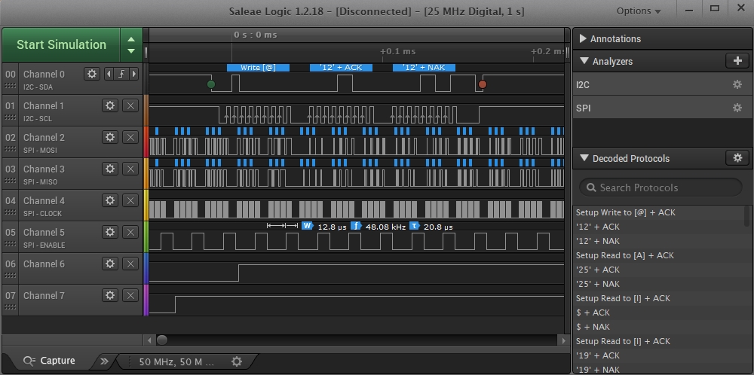This screenshot has height=375, width=754.
Task: Open Channel 6 settings gear
Action: [110, 264]
